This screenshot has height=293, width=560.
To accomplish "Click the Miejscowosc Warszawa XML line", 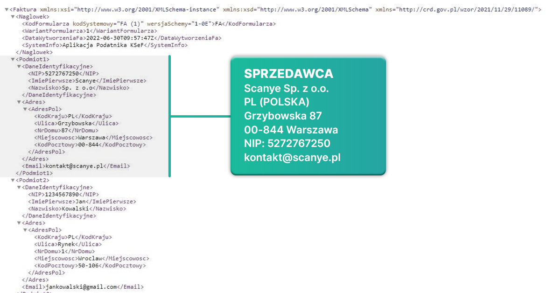I will (x=93, y=138).
